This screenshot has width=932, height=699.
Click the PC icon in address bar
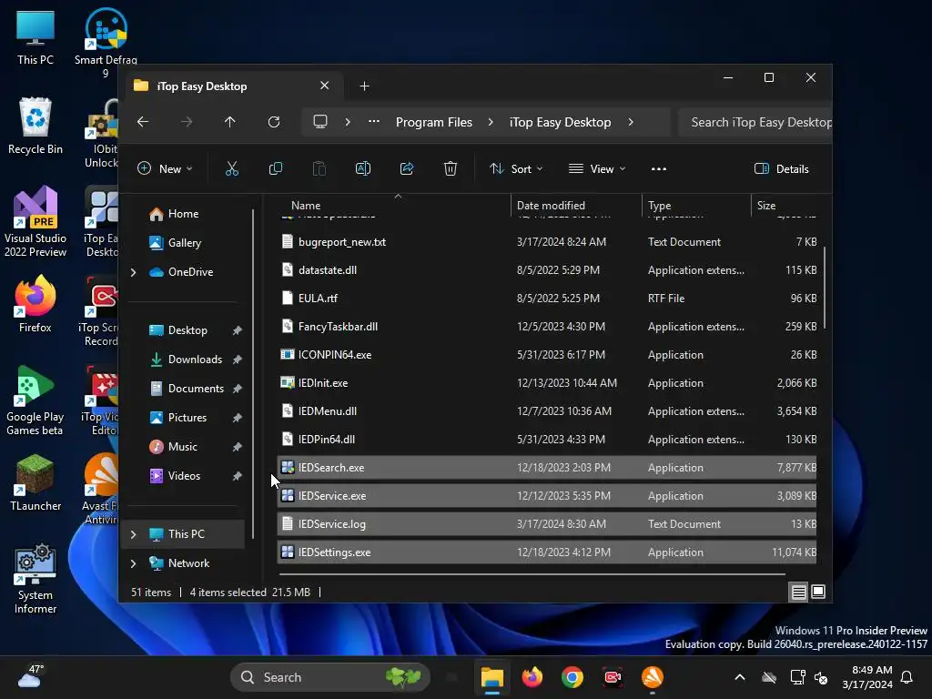(320, 122)
